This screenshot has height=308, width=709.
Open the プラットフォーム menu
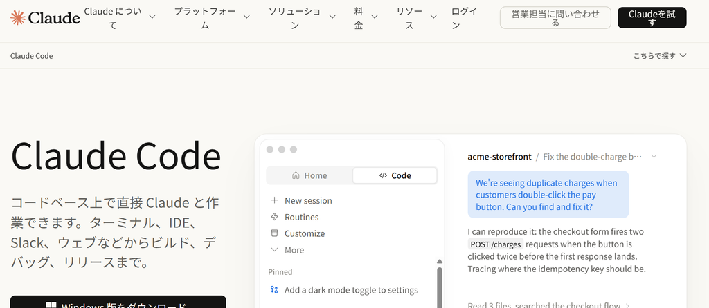212,18
